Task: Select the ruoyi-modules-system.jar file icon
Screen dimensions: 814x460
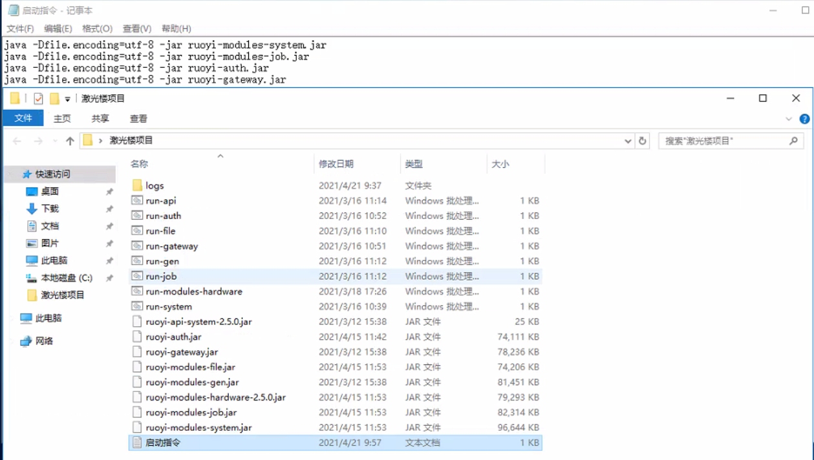Action: pos(137,427)
